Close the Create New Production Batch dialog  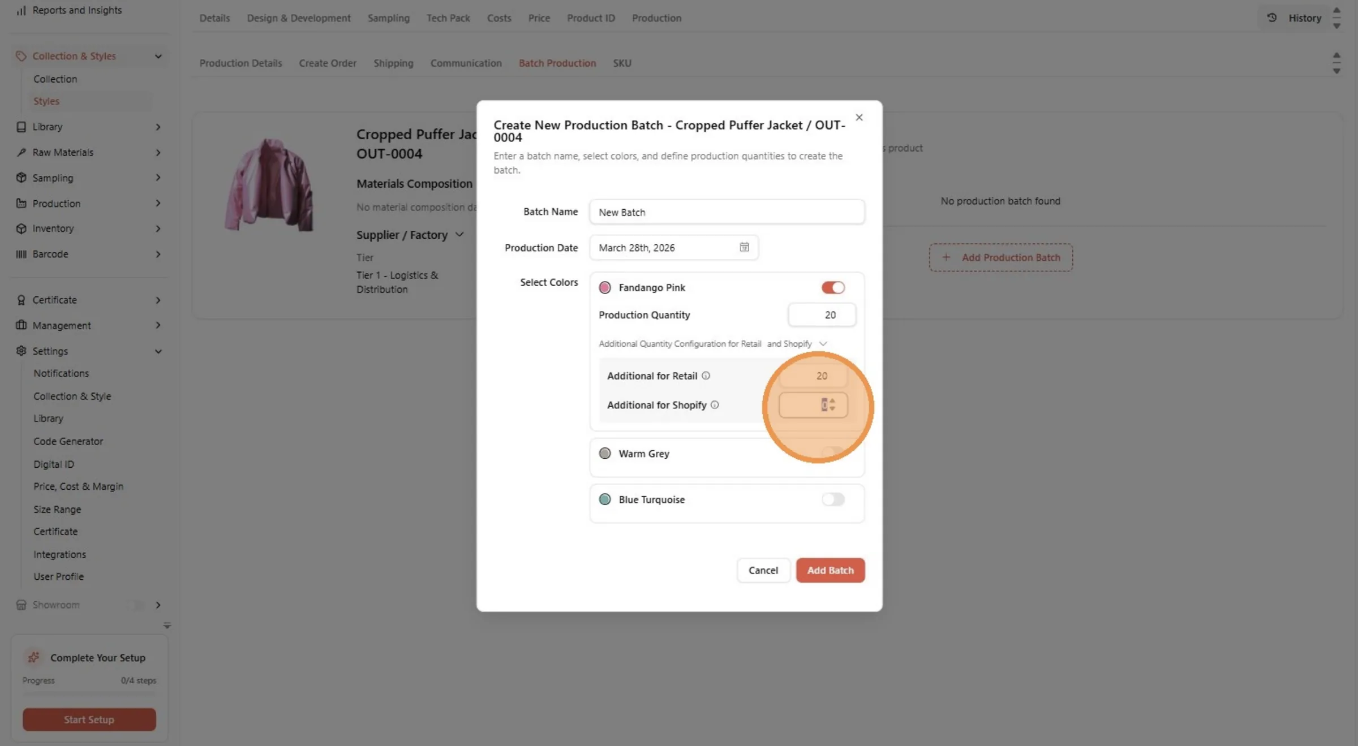click(x=859, y=117)
